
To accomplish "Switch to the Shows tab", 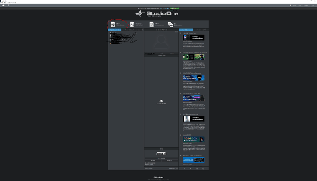I will (139, 30).
